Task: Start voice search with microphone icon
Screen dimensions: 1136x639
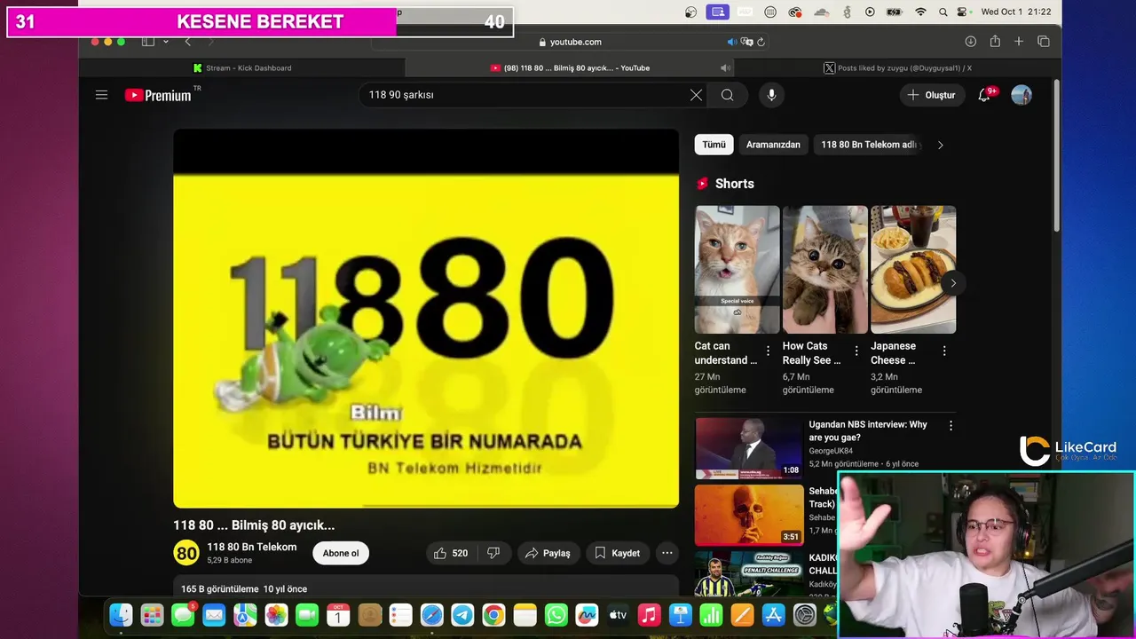Action: [771, 95]
